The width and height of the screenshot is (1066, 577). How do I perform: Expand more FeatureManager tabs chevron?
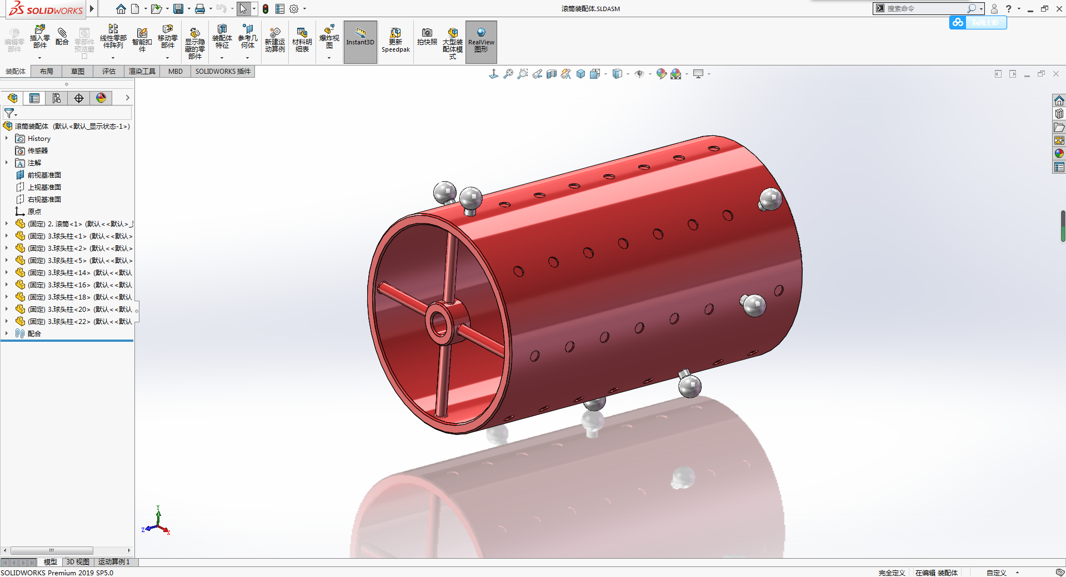pyautogui.click(x=127, y=98)
